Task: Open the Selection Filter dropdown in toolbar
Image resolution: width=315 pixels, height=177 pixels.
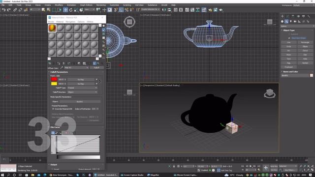Action: coord(35,10)
